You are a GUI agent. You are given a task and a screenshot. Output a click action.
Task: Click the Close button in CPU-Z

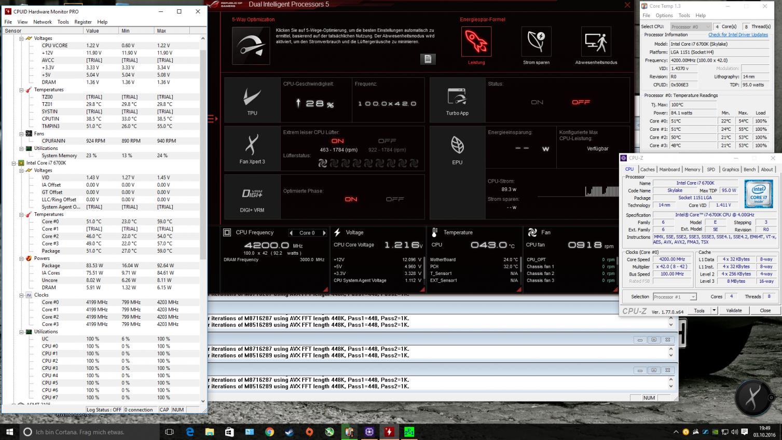[x=765, y=310]
